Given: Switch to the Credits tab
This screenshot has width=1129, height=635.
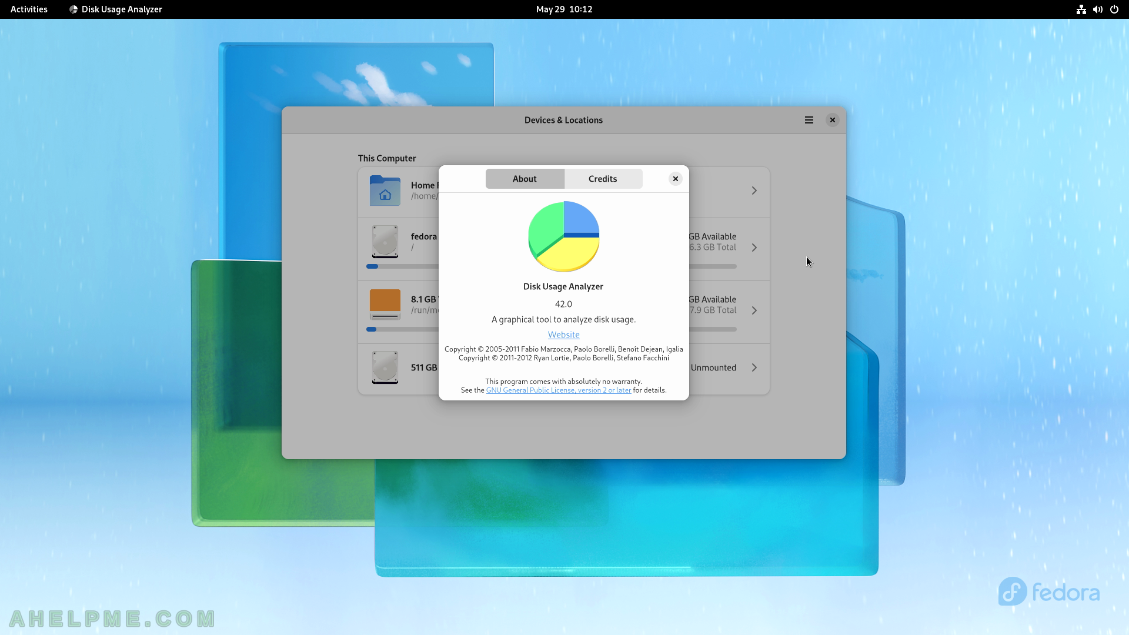Looking at the screenshot, I should click(x=603, y=179).
